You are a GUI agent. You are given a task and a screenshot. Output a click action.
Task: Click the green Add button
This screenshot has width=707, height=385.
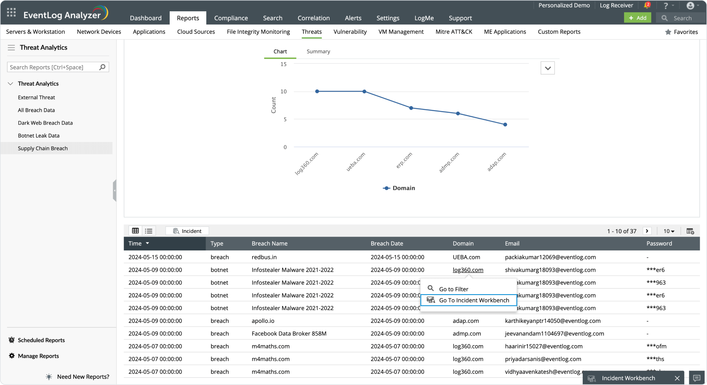coord(637,18)
